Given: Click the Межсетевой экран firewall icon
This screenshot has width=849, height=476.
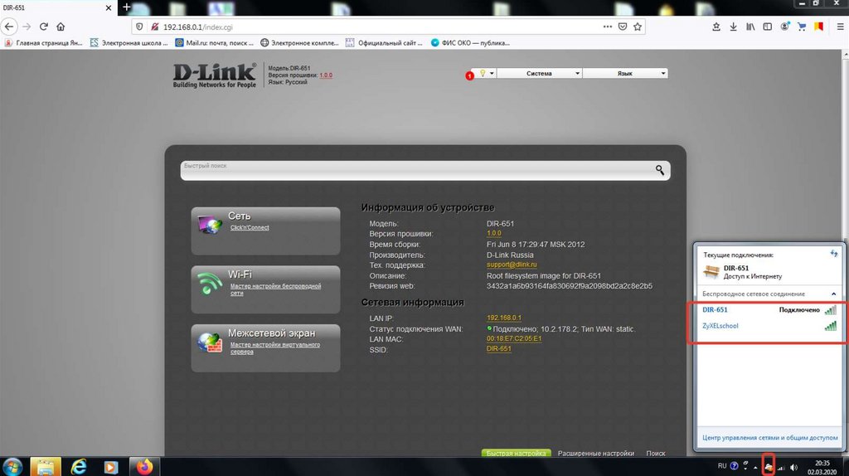Looking at the screenshot, I should point(210,342).
